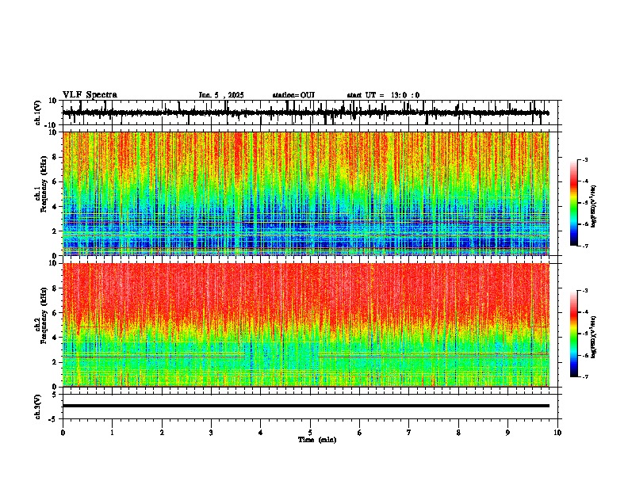Click the time axis tick label "6"
The height and width of the screenshot is (485, 628).
pos(360,433)
